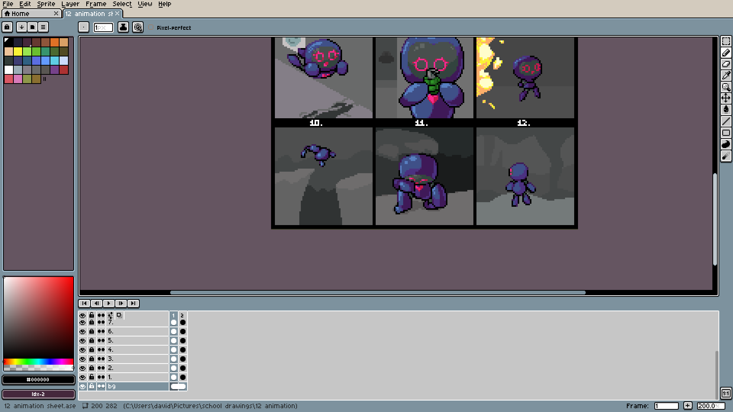
Task: Click the brush size input field
Action: click(x=103, y=27)
